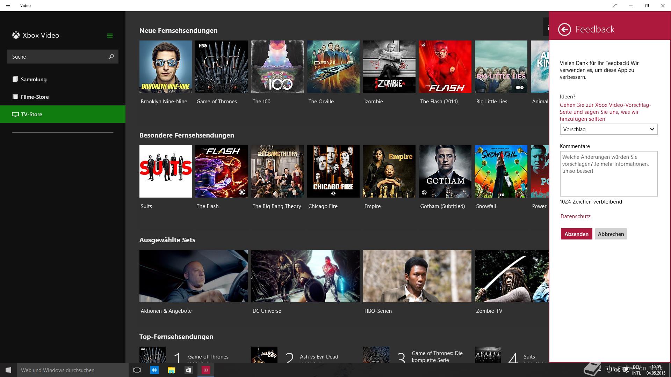Open the hamburger menu in title bar
The width and height of the screenshot is (671, 377).
(x=8, y=6)
